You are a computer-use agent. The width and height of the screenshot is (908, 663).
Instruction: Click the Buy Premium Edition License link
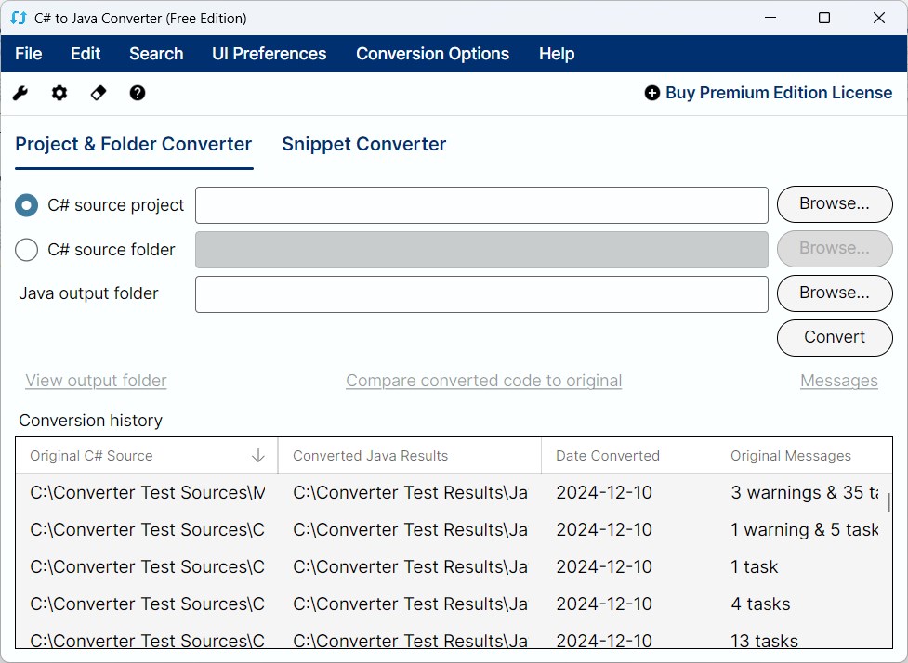coord(778,93)
